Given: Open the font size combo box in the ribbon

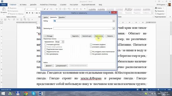Looking at the screenshot, I should click(40, 9).
